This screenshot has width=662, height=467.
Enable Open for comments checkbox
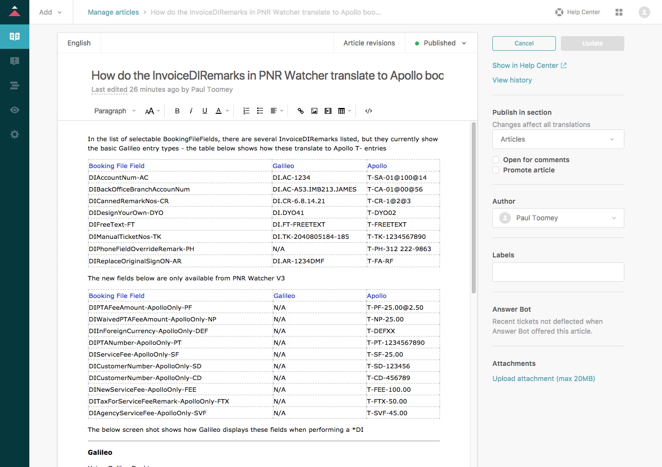496,160
